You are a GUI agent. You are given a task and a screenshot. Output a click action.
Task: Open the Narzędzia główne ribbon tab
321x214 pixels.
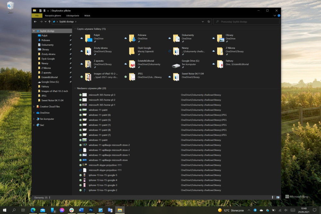pyautogui.click(x=53, y=15)
